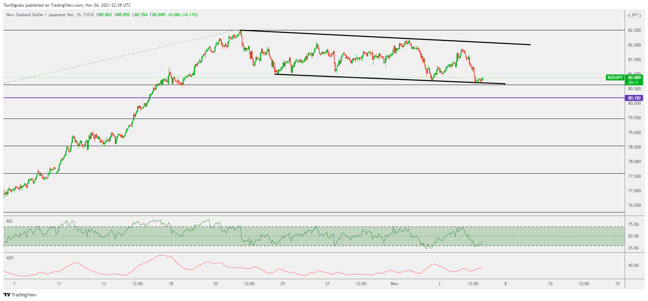Click the green NZDJPY symbol label

pos(615,78)
